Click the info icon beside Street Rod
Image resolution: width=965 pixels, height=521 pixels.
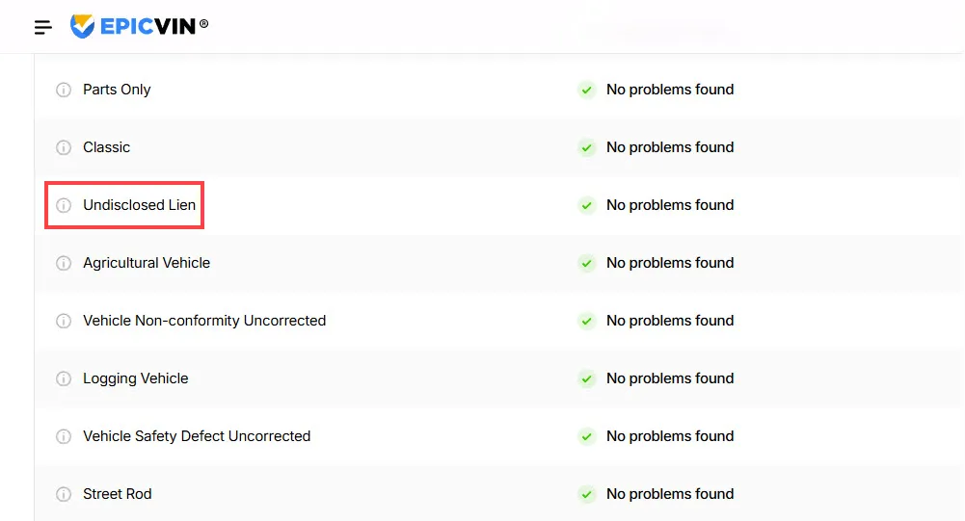click(x=64, y=495)
